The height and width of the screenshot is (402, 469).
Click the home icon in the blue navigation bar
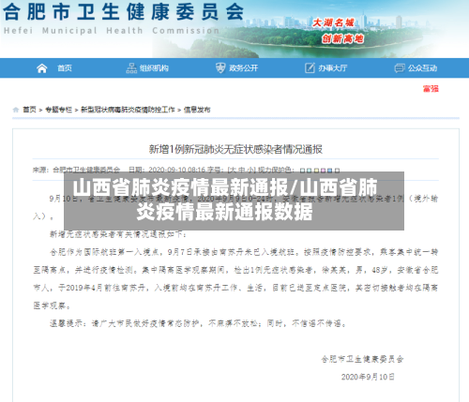tap(42, 67)
